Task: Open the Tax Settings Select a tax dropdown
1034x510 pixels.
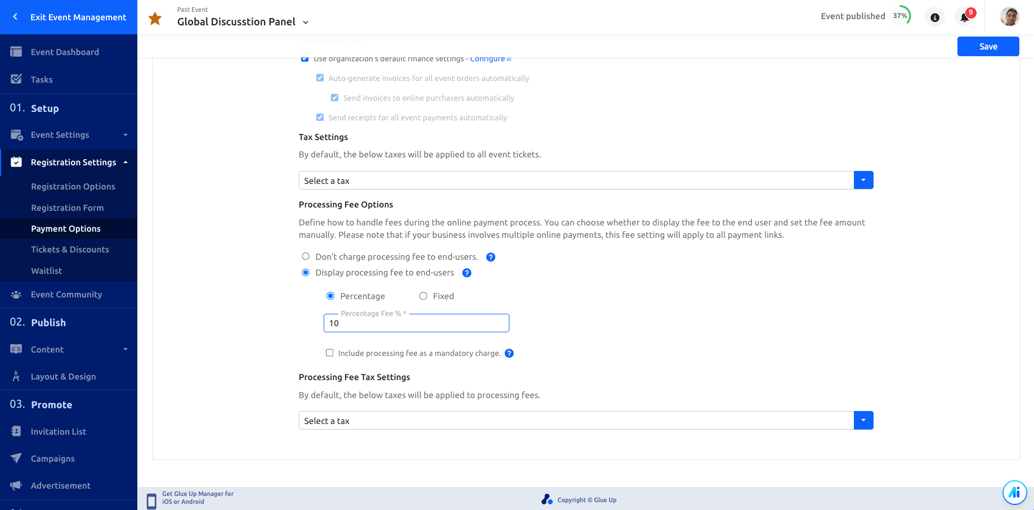Action: pyautogui.click(x=586, y=180)
